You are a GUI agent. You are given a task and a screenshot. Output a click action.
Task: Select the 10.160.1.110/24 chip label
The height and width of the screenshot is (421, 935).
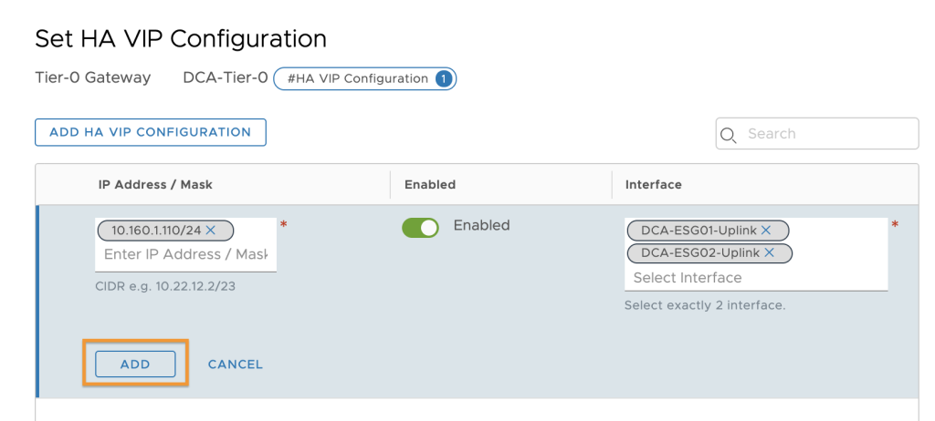coord(157,230)
